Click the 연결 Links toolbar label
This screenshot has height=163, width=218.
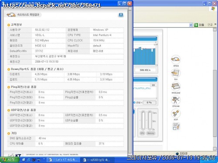coord(210,25)
